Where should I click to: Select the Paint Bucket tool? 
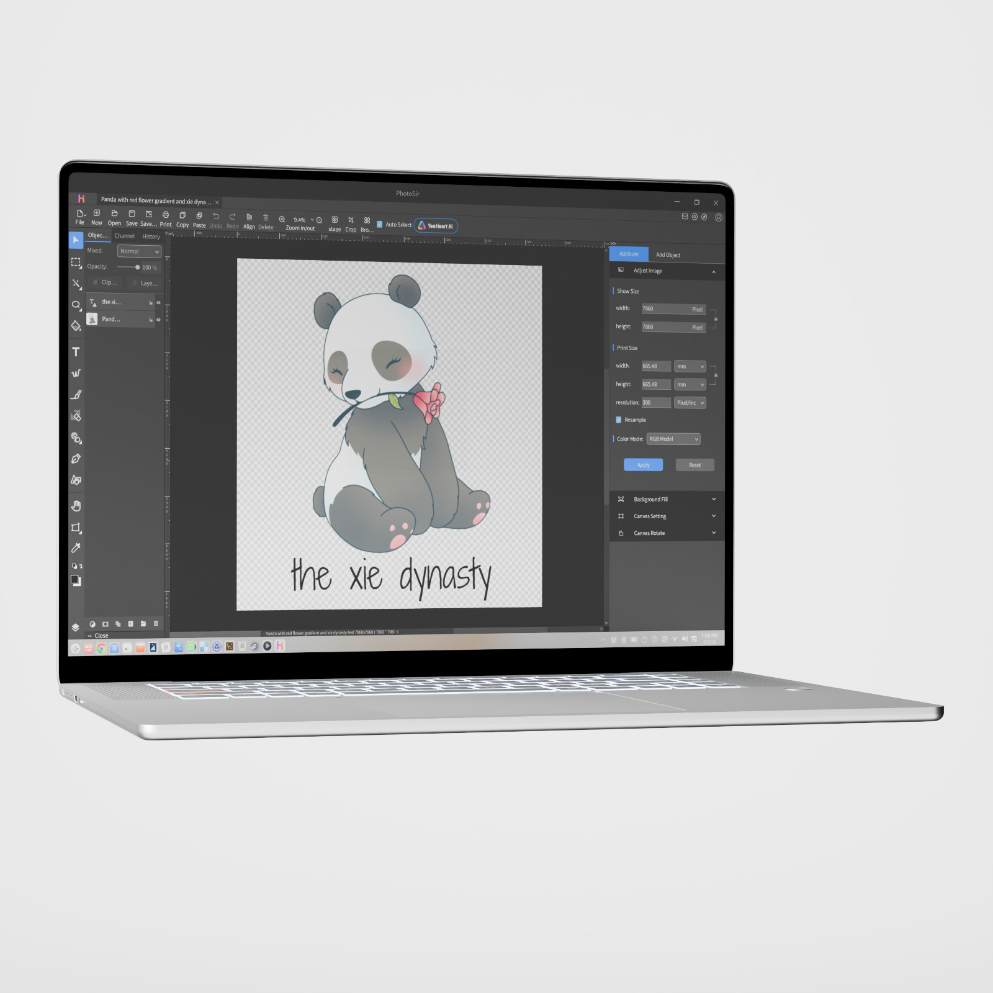(x=76, y=326)
